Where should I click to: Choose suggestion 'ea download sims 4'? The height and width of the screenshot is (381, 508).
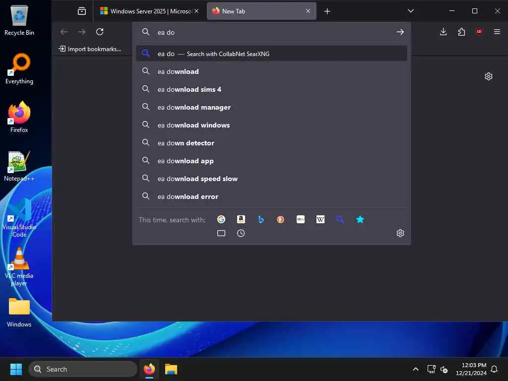pyautogui.click(x=271, y=89)
